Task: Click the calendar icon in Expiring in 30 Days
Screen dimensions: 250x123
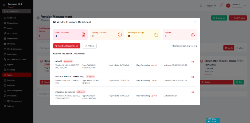Action: coord(157,35)
